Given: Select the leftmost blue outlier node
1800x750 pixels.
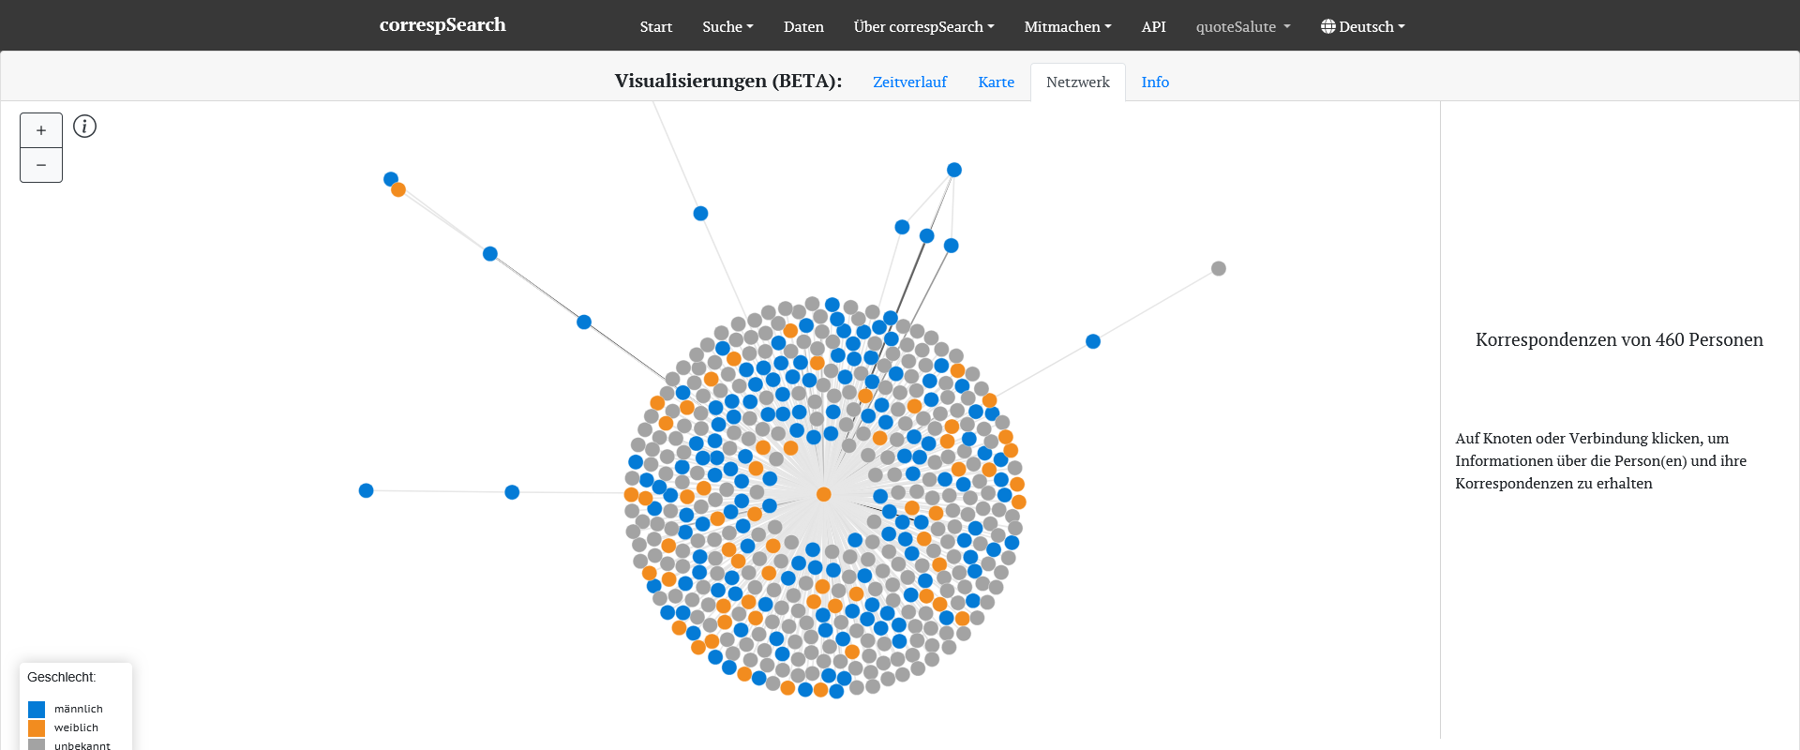Looking at the screenshot, I should (x=367, y=490).
